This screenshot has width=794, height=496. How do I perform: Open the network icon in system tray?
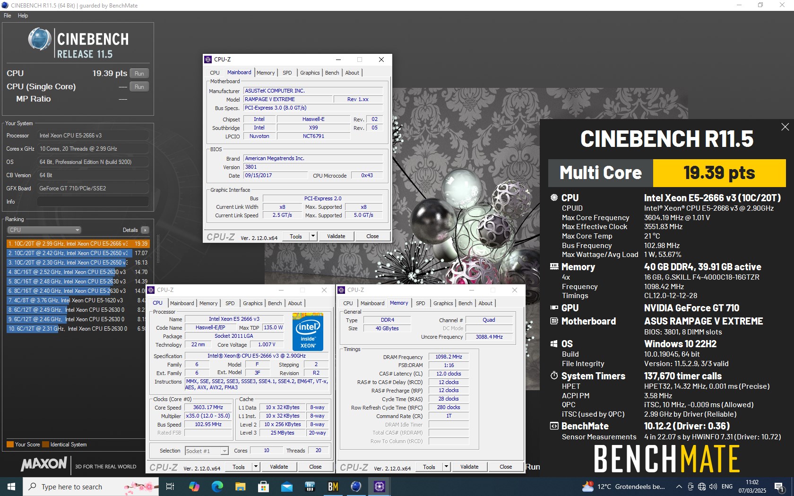tap(702, 487)
